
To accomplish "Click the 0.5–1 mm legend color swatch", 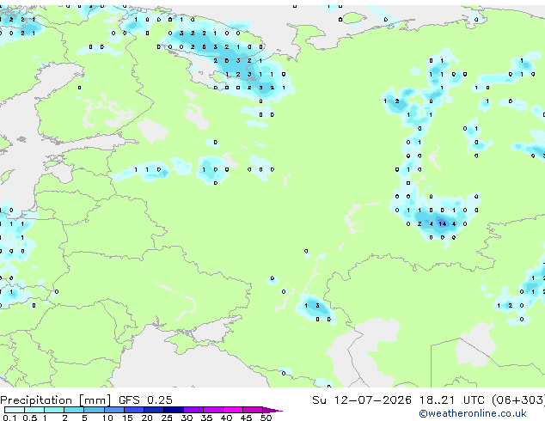I will pos(34,410).
